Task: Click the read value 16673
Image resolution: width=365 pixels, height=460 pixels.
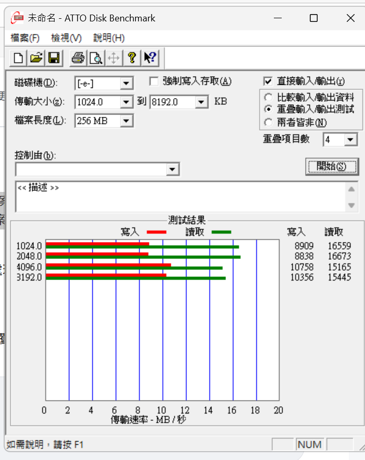Action: click(x=339, y=256)
